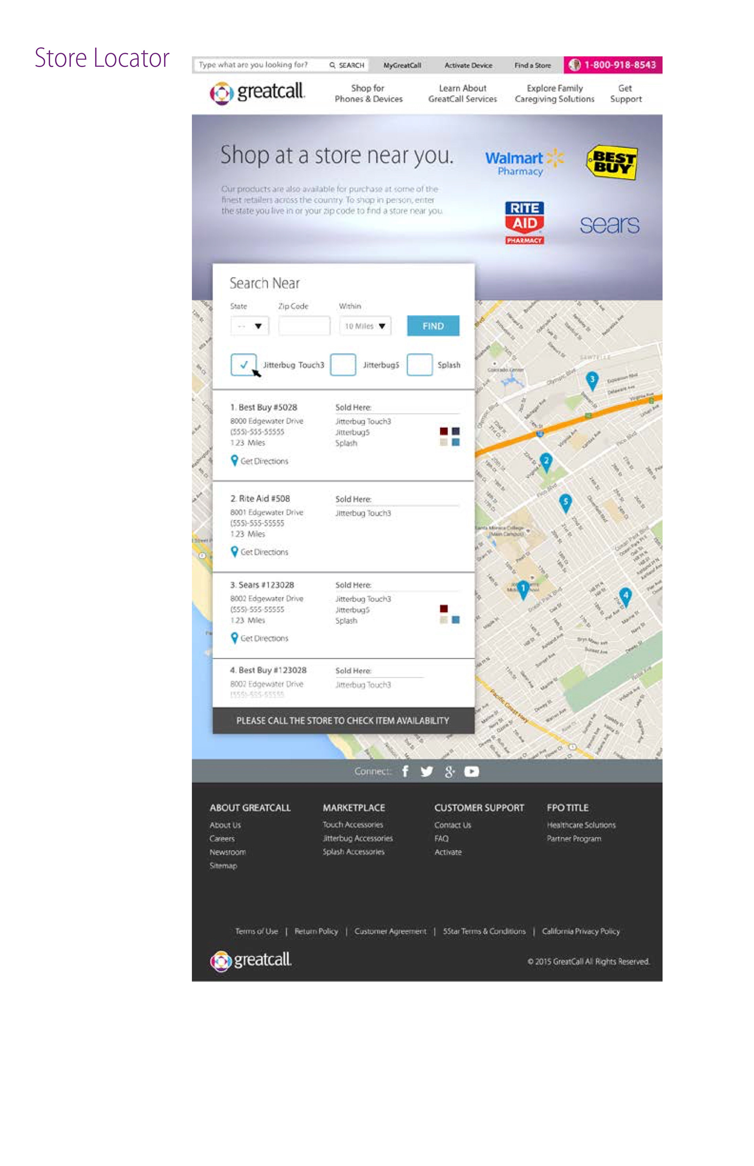Uncheck the Jitterbug Touch3 checkbox
This screenshot has height=1166, width=754.
pos(243,364)
